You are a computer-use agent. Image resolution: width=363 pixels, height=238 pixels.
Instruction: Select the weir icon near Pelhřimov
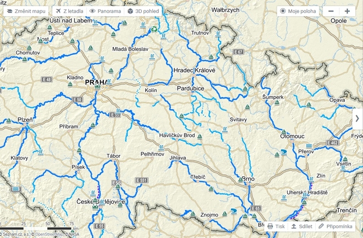tap(161, 147)
